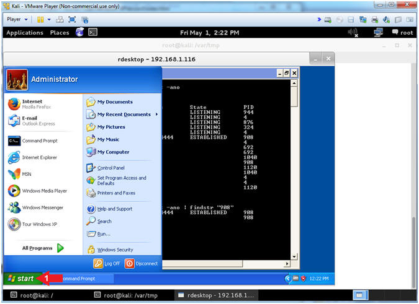The height and width of the screenshot is (304, 419).
Task: Launch terminal from Kali top panel
Action: pyautogui.click(x=92, y=32)
